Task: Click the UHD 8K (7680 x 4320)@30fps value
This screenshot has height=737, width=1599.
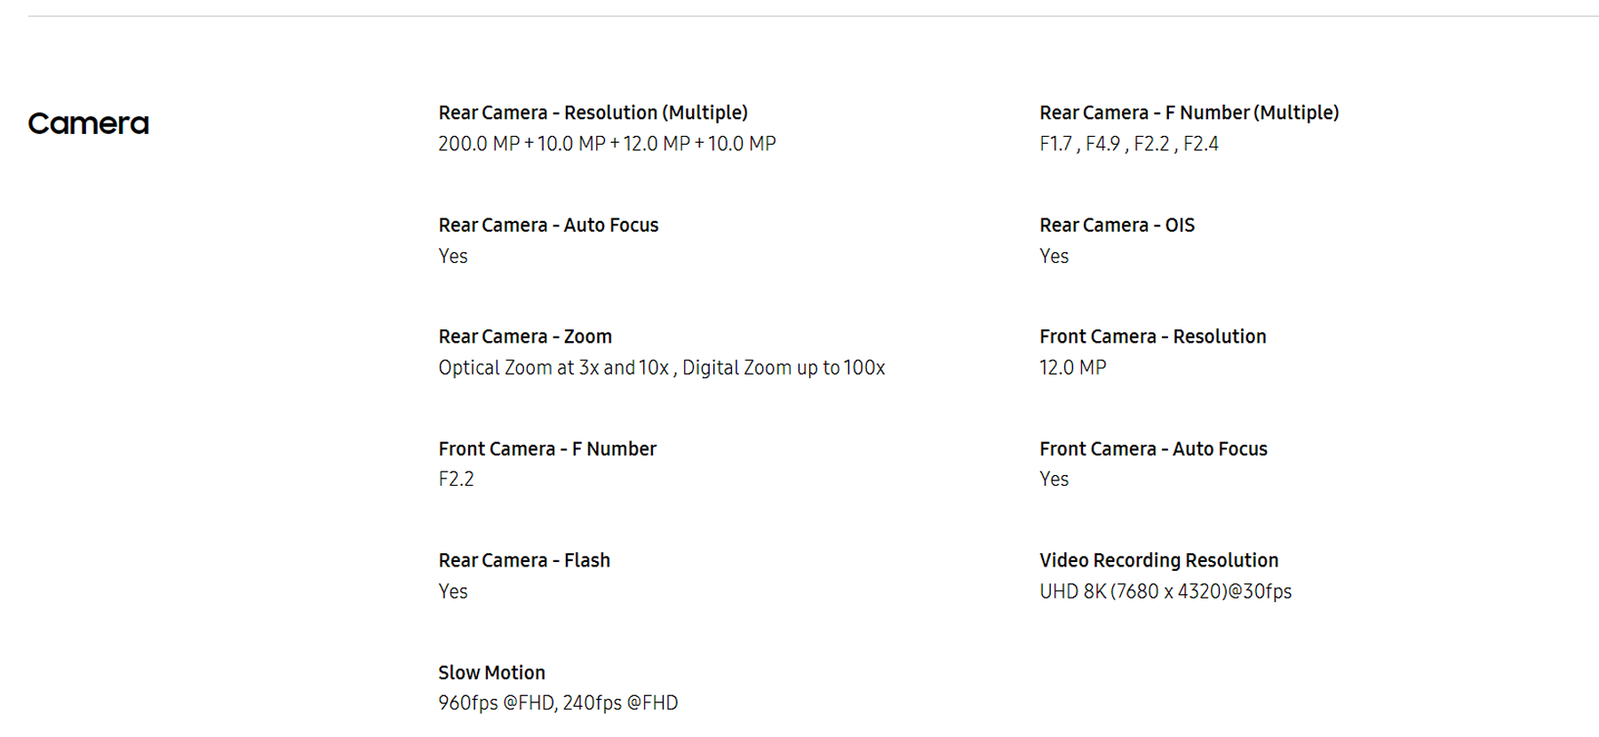Action: (x=1165, y=591)
